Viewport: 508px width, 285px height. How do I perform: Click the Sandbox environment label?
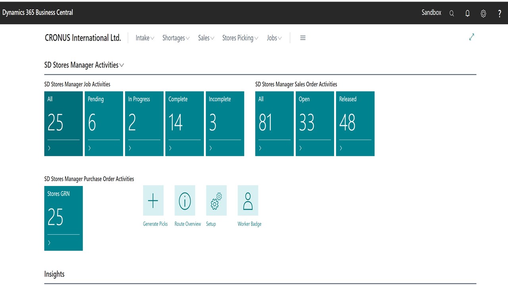tap(431, 12)
